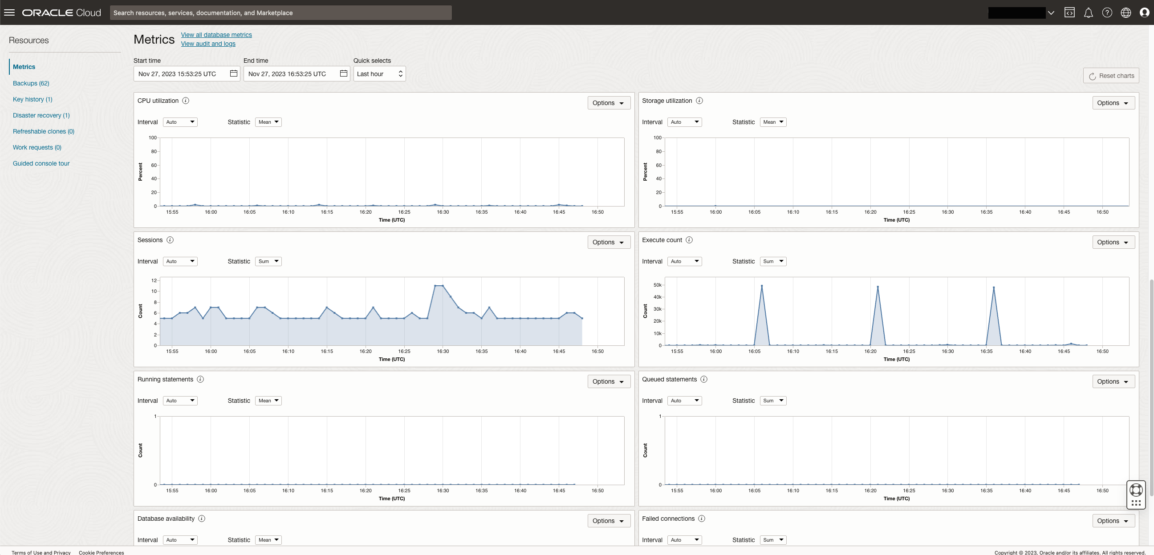Open Backups (62) resource tab
Screen dimensions: 1154x555
pos(31,83)
